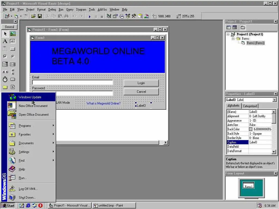Select the TextBox tool (ab|)
Image resolution: width=279 pixels, height=209 pixels.
[13, 41]
